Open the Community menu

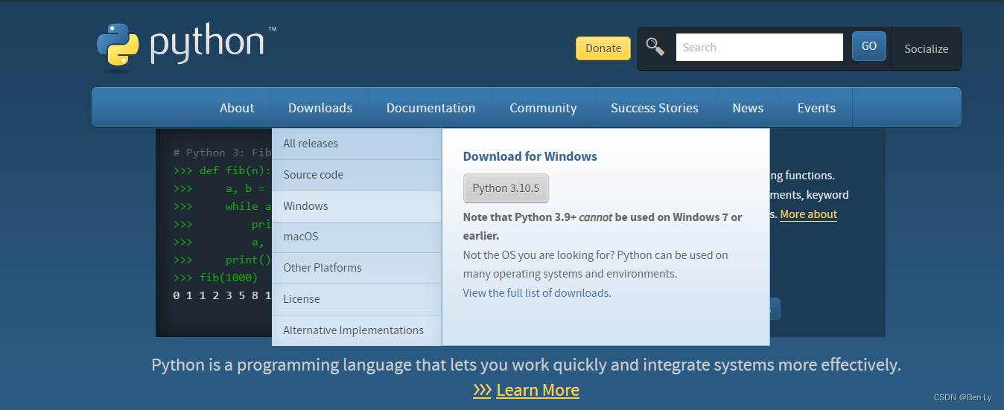click(543, 108)
